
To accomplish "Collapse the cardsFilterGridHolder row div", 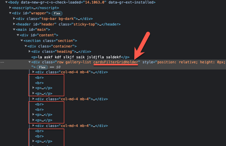I will pyautogui.click(x=29, y=62).
